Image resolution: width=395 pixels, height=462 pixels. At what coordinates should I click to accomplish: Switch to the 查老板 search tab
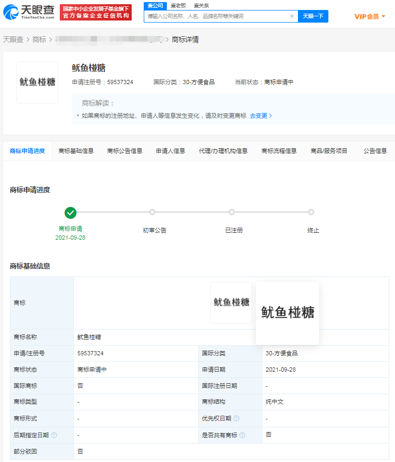[x=178, y=5]
